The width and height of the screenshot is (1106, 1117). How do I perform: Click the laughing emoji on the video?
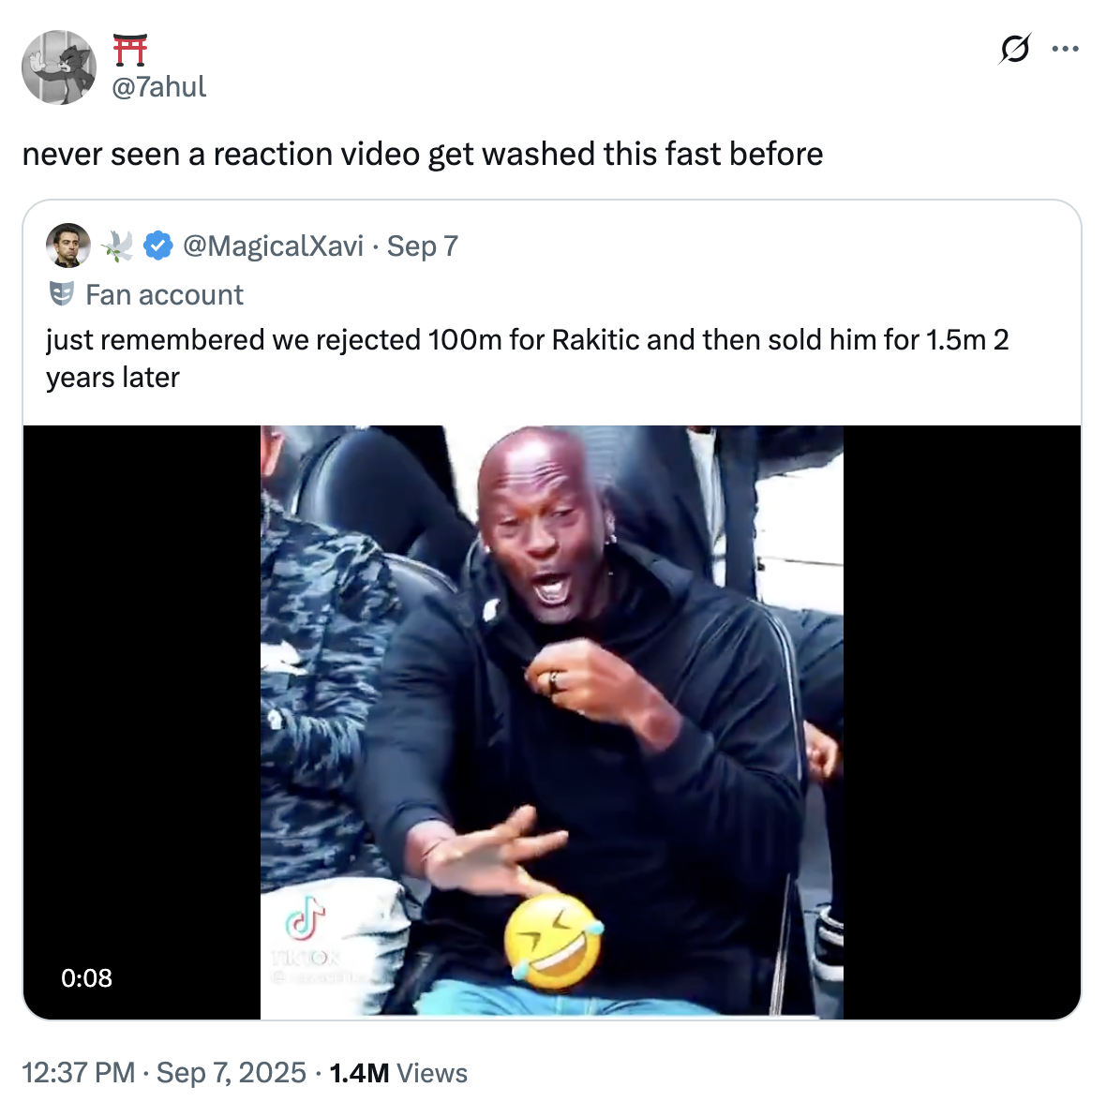[553, 942]
